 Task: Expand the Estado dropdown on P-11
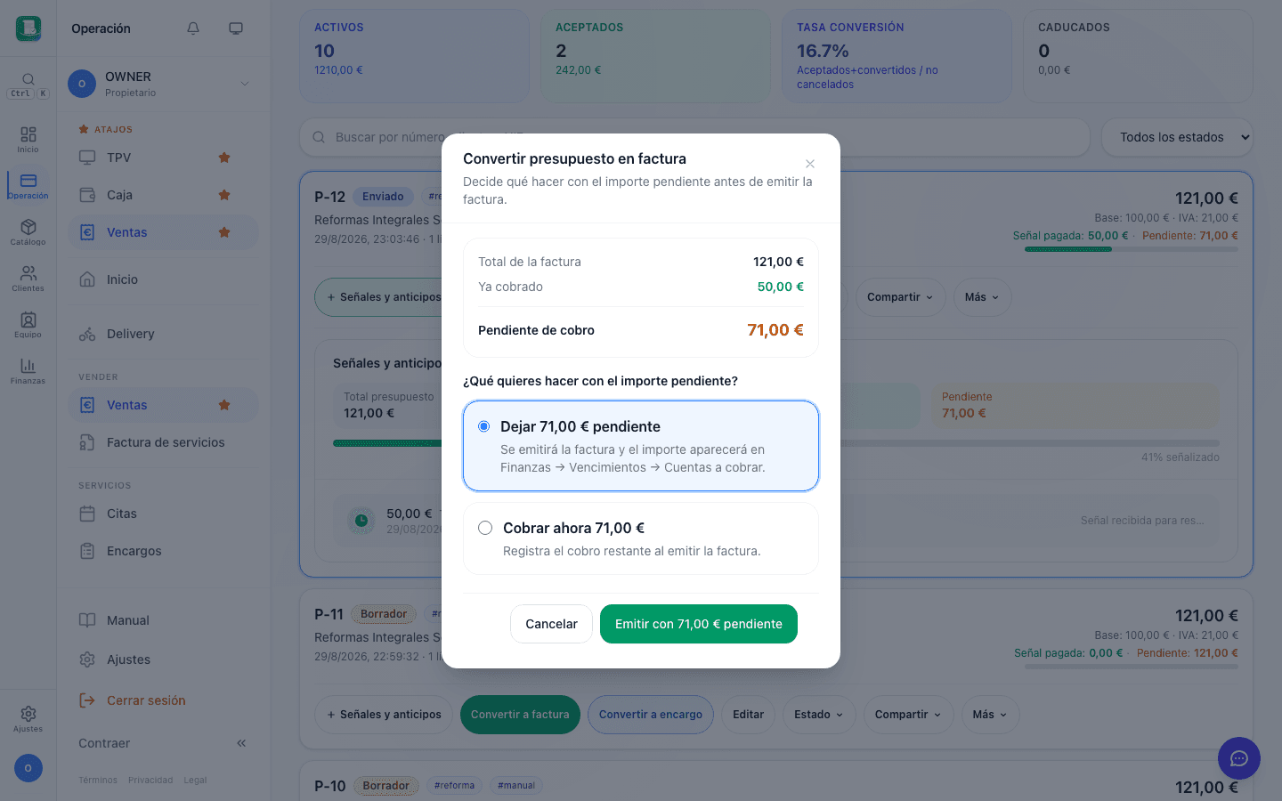click(x=819, y=715)
